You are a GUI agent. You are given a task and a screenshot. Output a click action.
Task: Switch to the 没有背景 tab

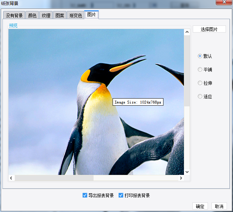14,15
